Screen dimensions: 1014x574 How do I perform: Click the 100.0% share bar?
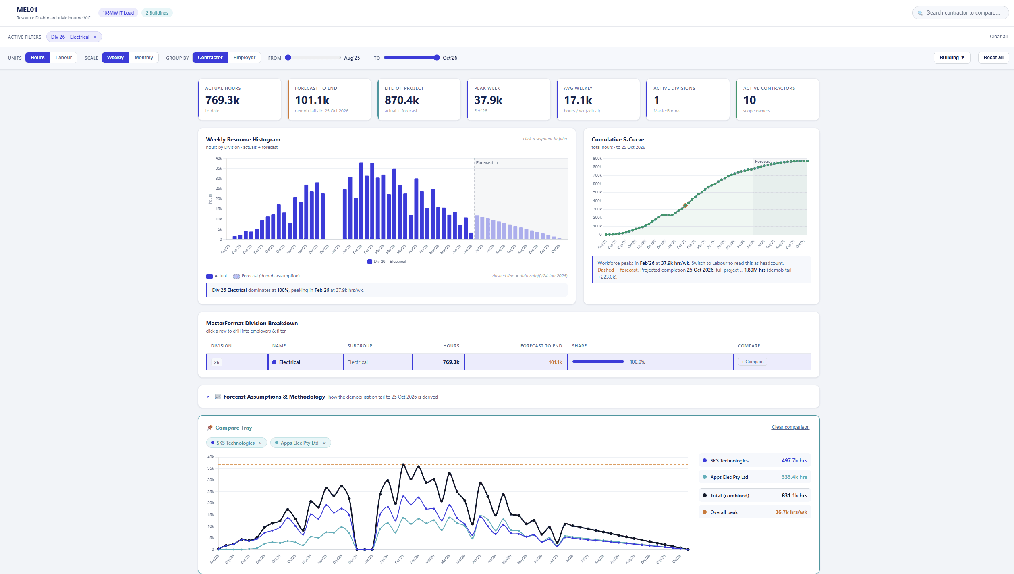[598, 362]
